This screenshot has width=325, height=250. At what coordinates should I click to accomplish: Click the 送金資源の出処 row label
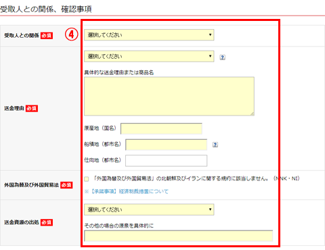(x=22, y=222)
